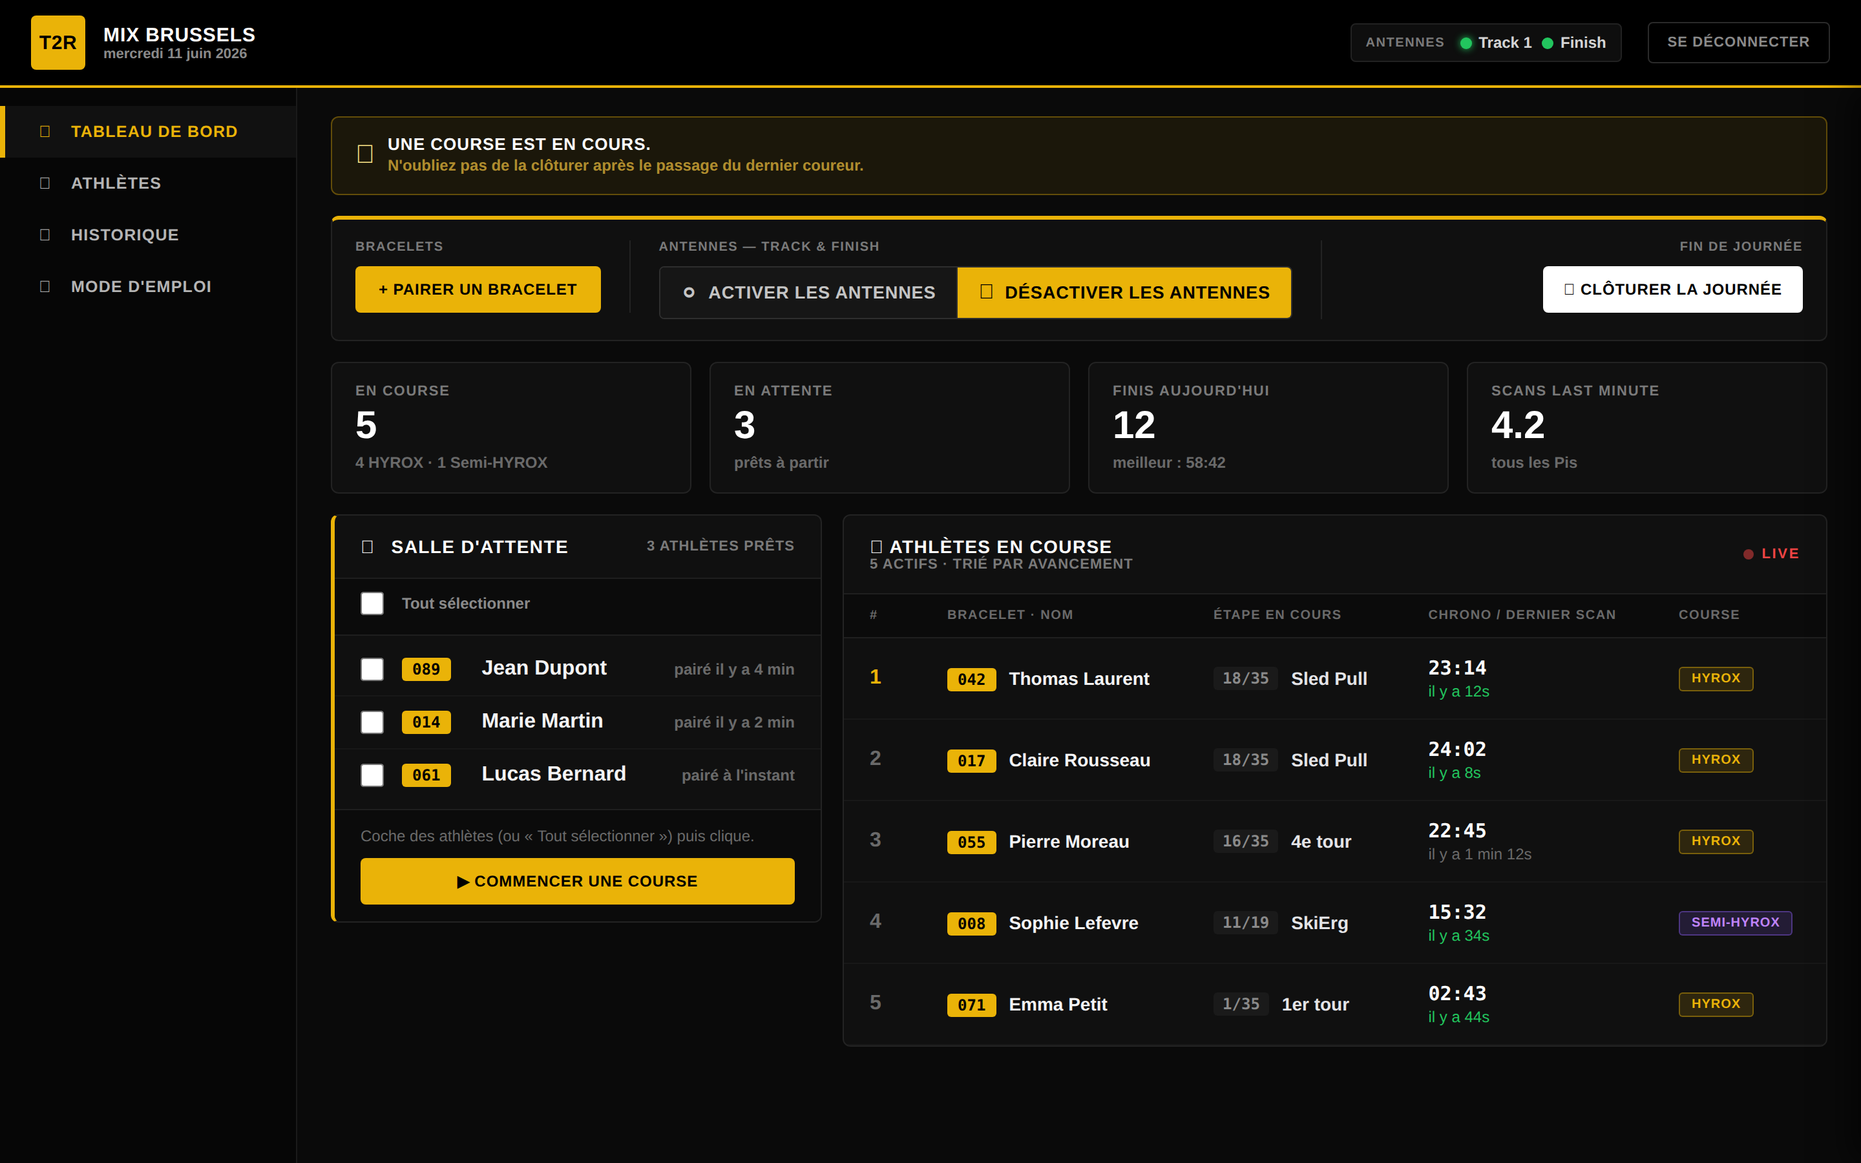Click the Se déconnecter button
The image size is (1861, 1163).
pyautogui.click(x=1738, y=42)
